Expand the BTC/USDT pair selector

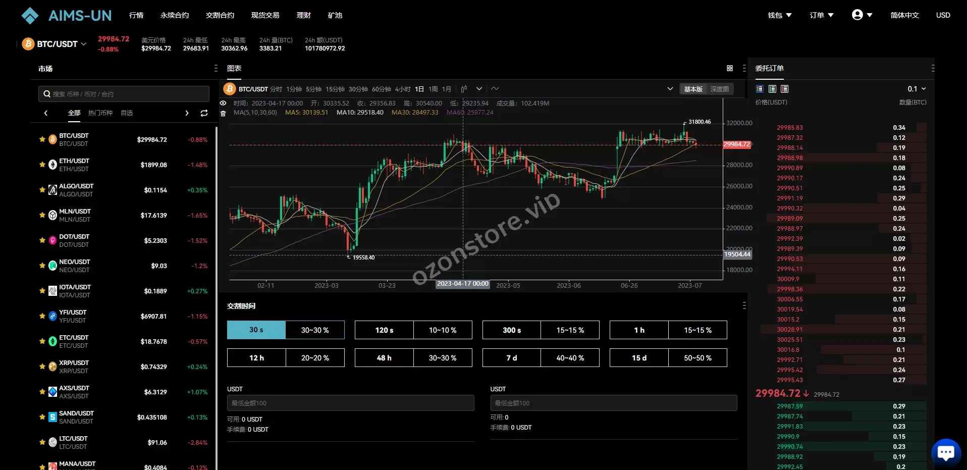click(61, 44)
